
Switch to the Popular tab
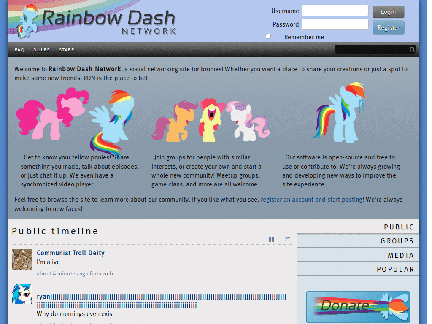click(x=358, y=269)
